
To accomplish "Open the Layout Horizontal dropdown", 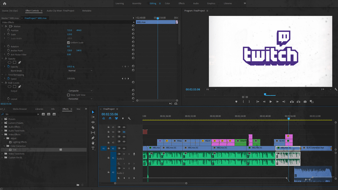I will click(80, 99).
